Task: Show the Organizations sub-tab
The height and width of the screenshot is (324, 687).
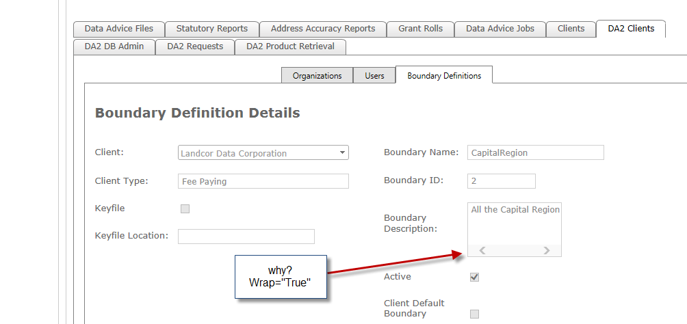Action: 317,76
